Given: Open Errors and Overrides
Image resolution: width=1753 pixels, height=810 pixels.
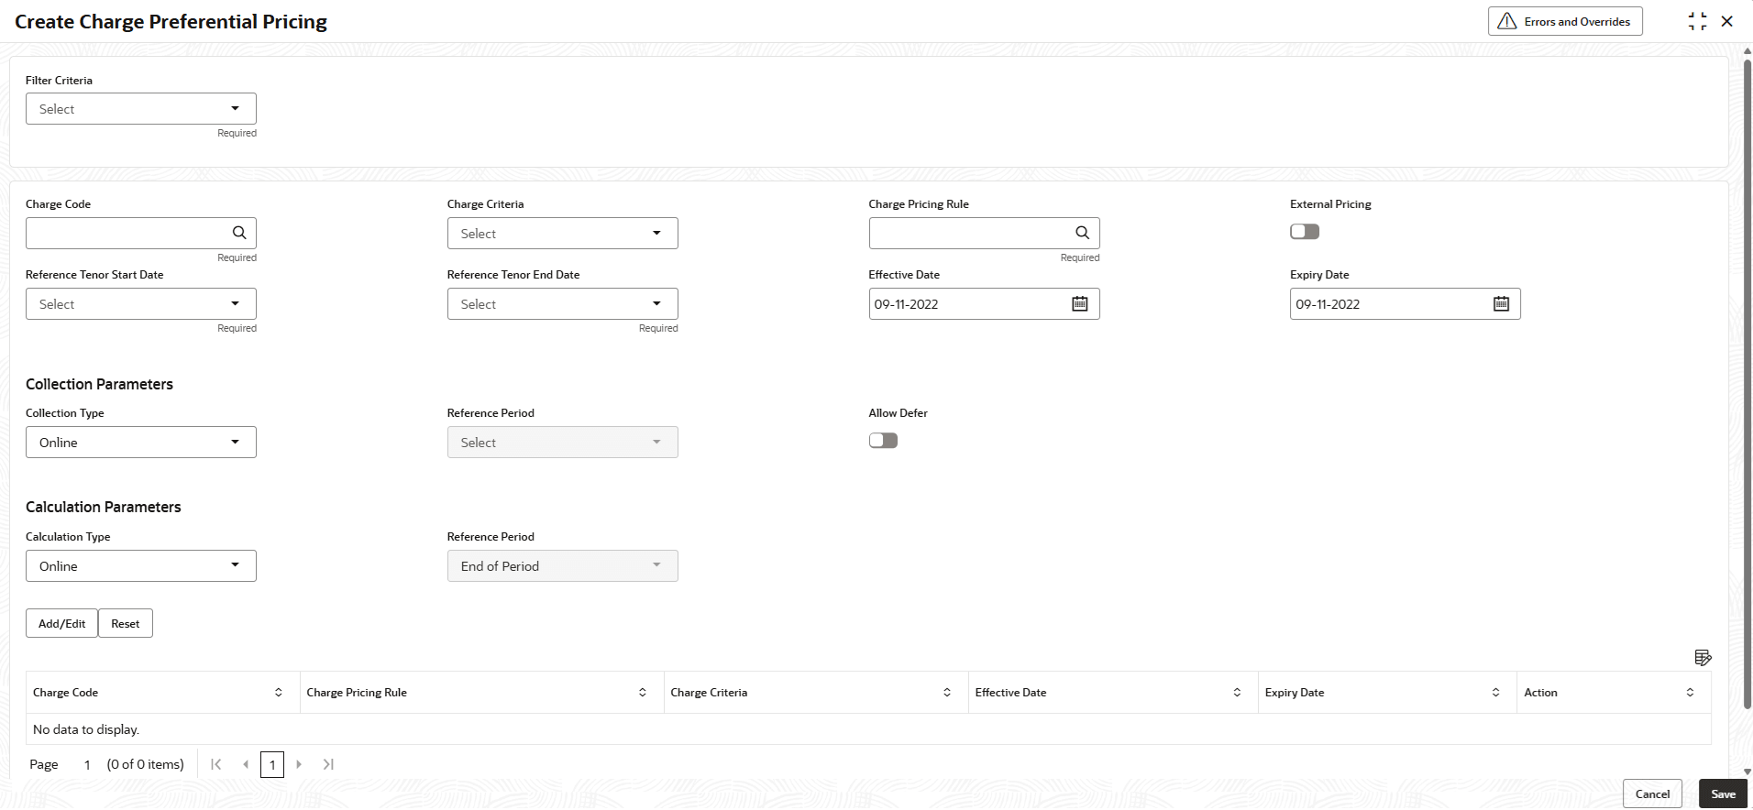Looking at the screenshot, I should [1564, 21].
